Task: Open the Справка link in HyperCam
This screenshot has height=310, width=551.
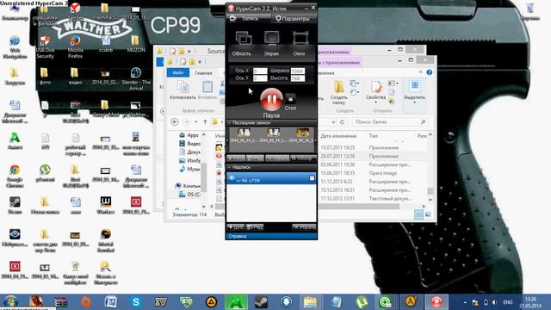Action: pyautogui.click(x=238, y=236)
